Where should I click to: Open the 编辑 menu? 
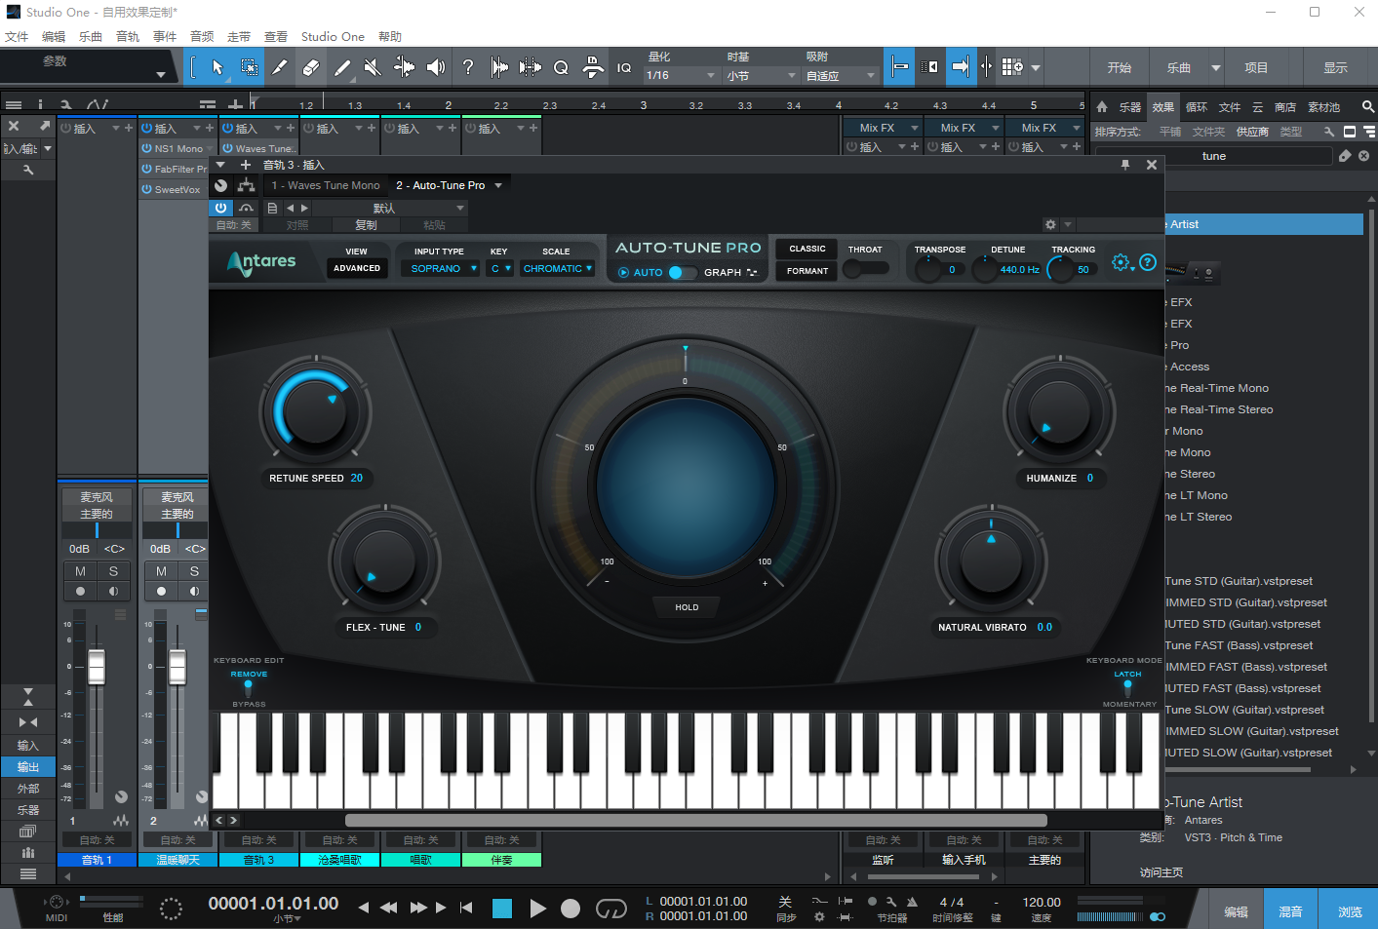point(54,37)
